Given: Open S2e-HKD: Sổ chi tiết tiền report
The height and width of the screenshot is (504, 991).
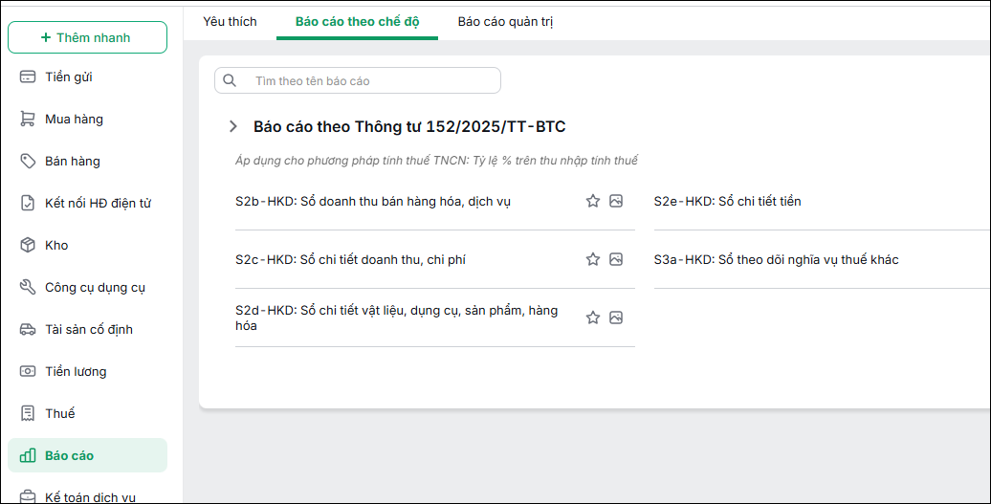Looking at the screenshot, I should click(x=727, y=202).
